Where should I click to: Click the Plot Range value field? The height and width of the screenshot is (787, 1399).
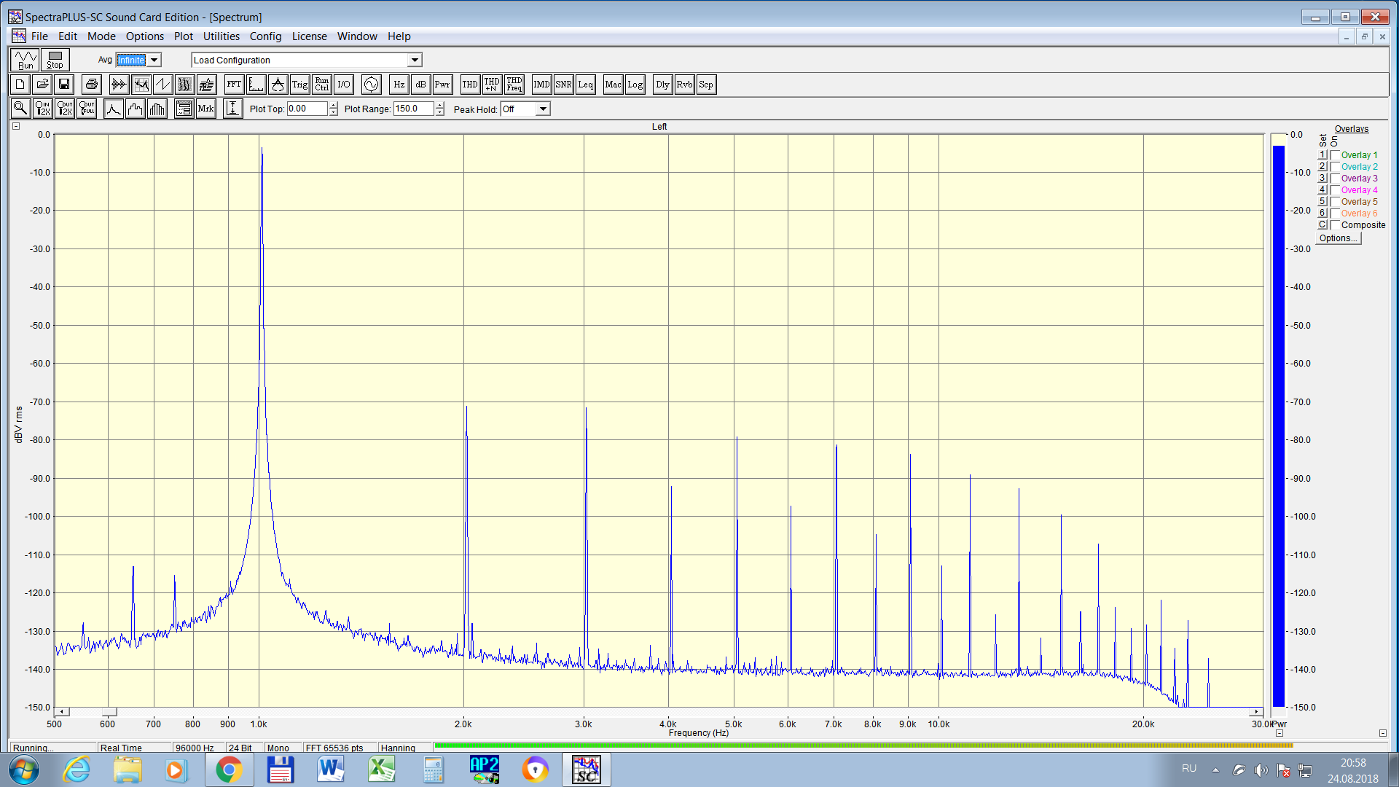tap(413, 109)
